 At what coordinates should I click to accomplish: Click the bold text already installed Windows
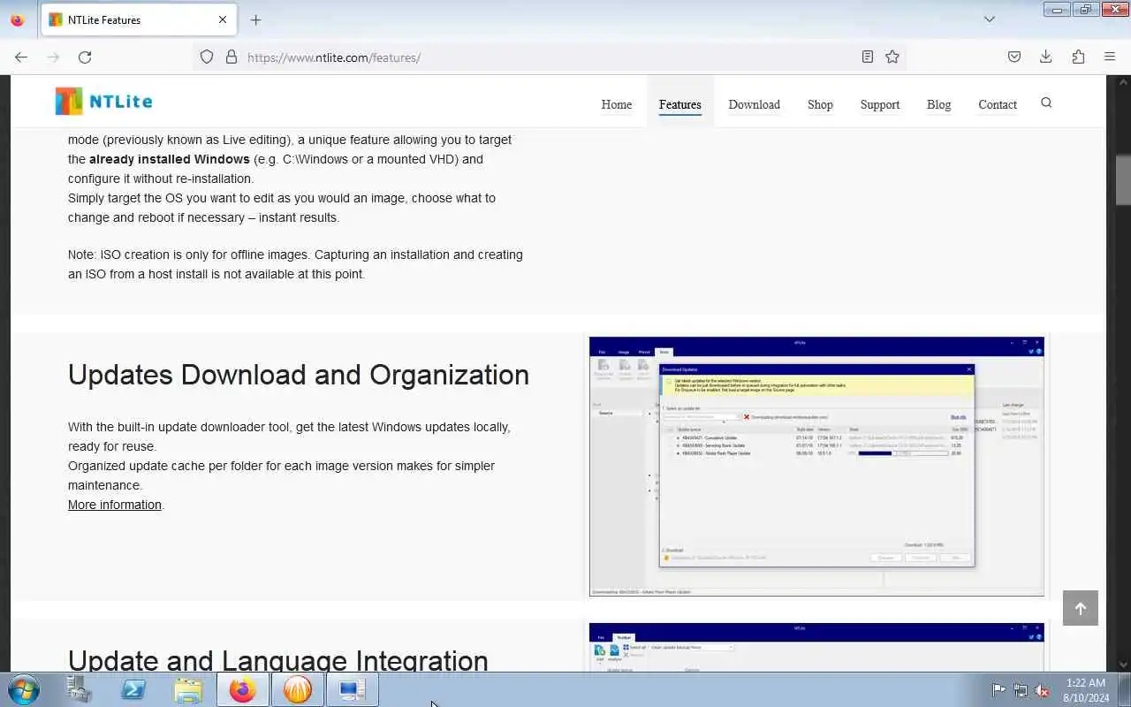[x=170, y=159]
